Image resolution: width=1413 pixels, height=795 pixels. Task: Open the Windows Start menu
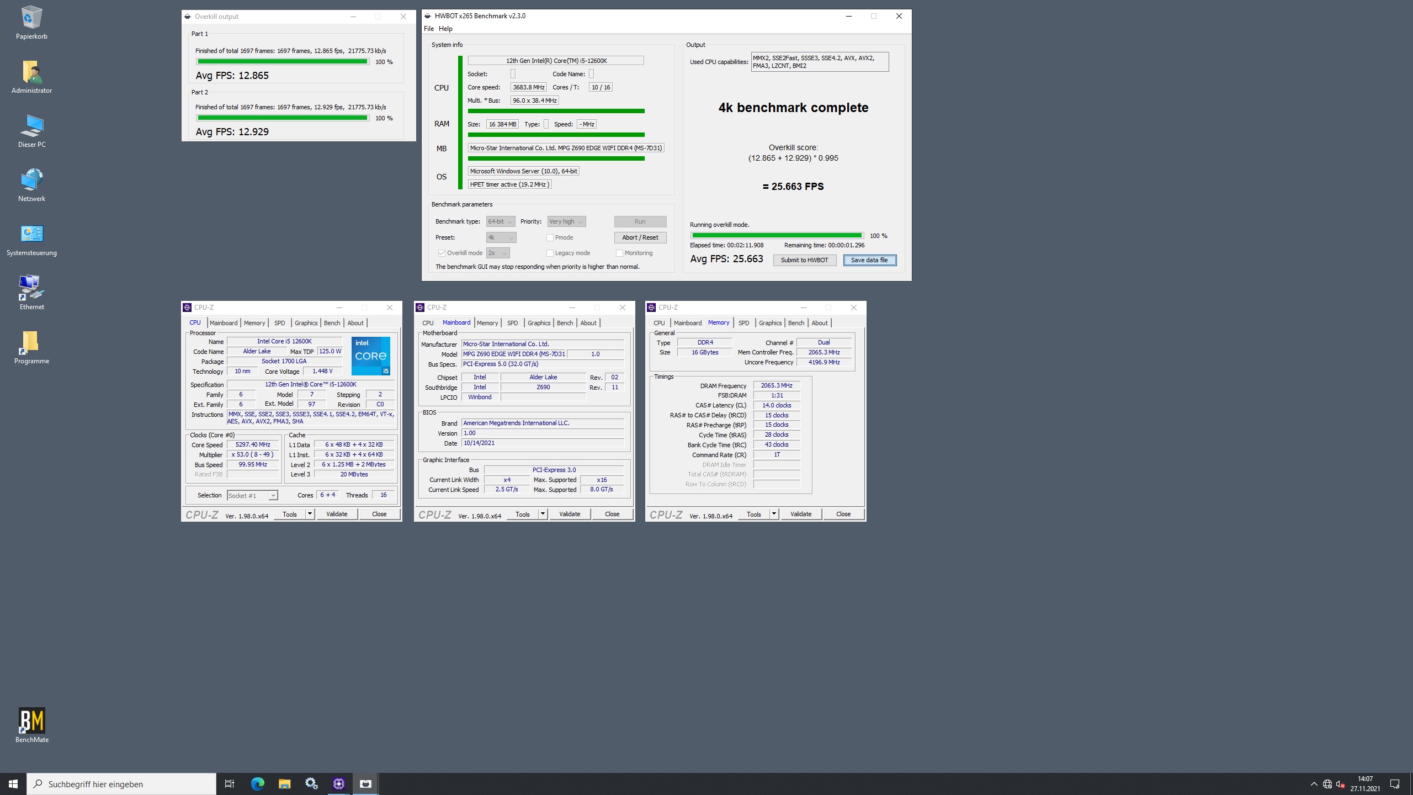click(x=13, y=784)
